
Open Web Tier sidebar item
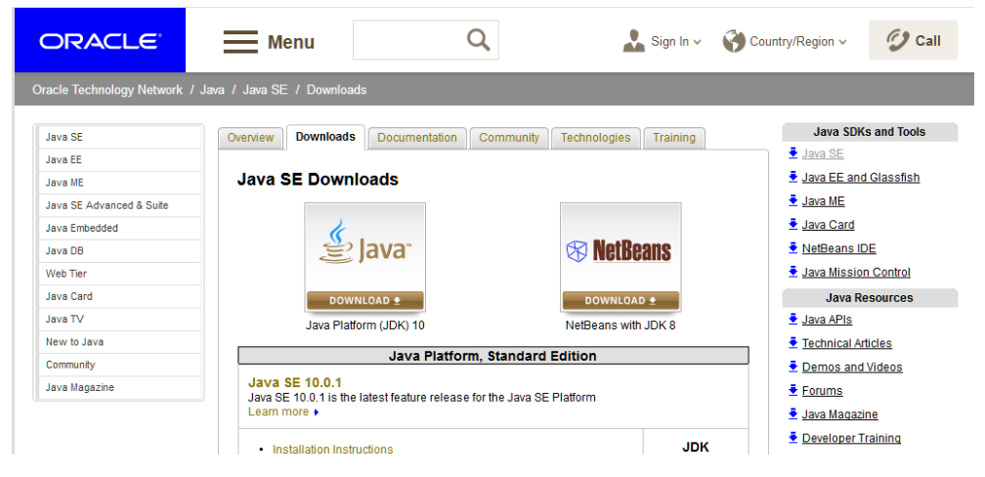click(x=120, y=274)
